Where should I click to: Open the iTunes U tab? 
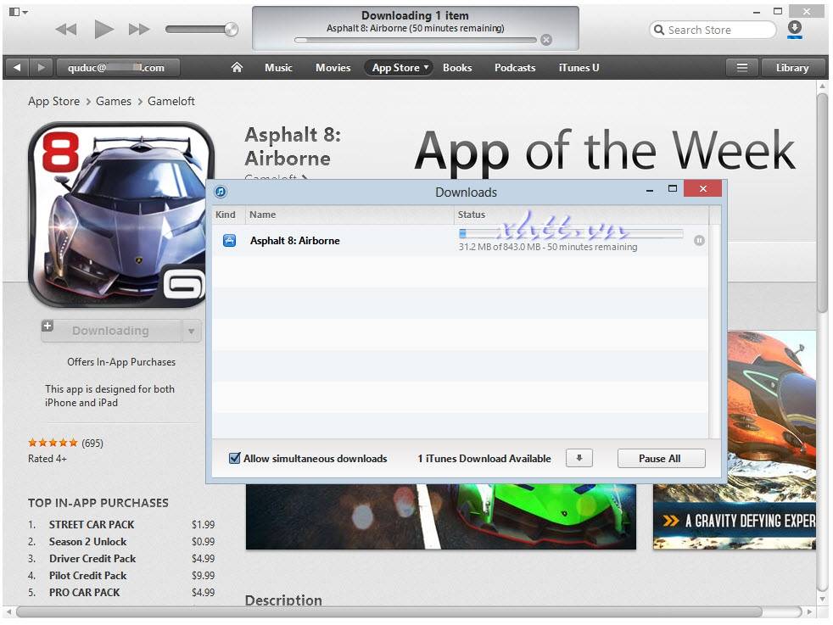pos(579,68)
